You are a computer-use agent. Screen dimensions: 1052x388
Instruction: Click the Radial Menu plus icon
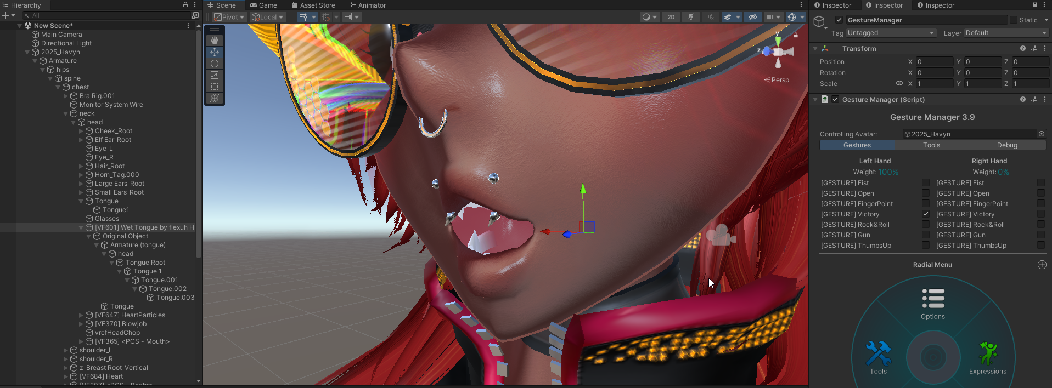(x=1042, y=265)
